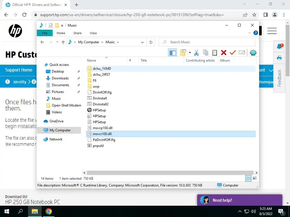Select Desktop in navigation pane
The height and width of the screenshot is (217, 290).
pyautogui.click(x=58, y=71)
